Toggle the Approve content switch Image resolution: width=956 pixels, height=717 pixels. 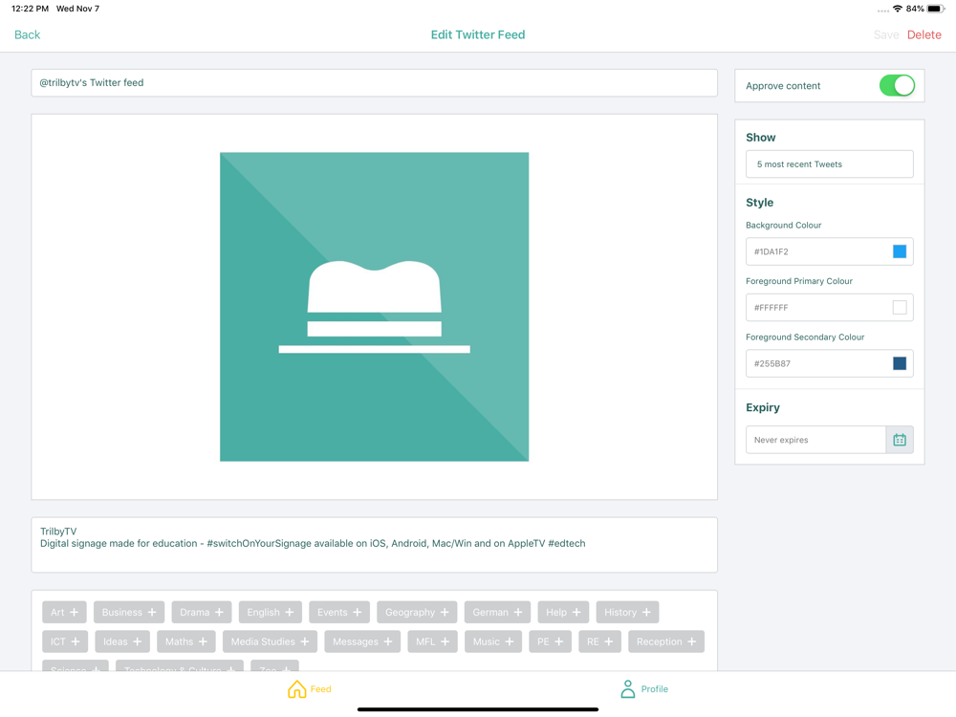tap(897, 85)
